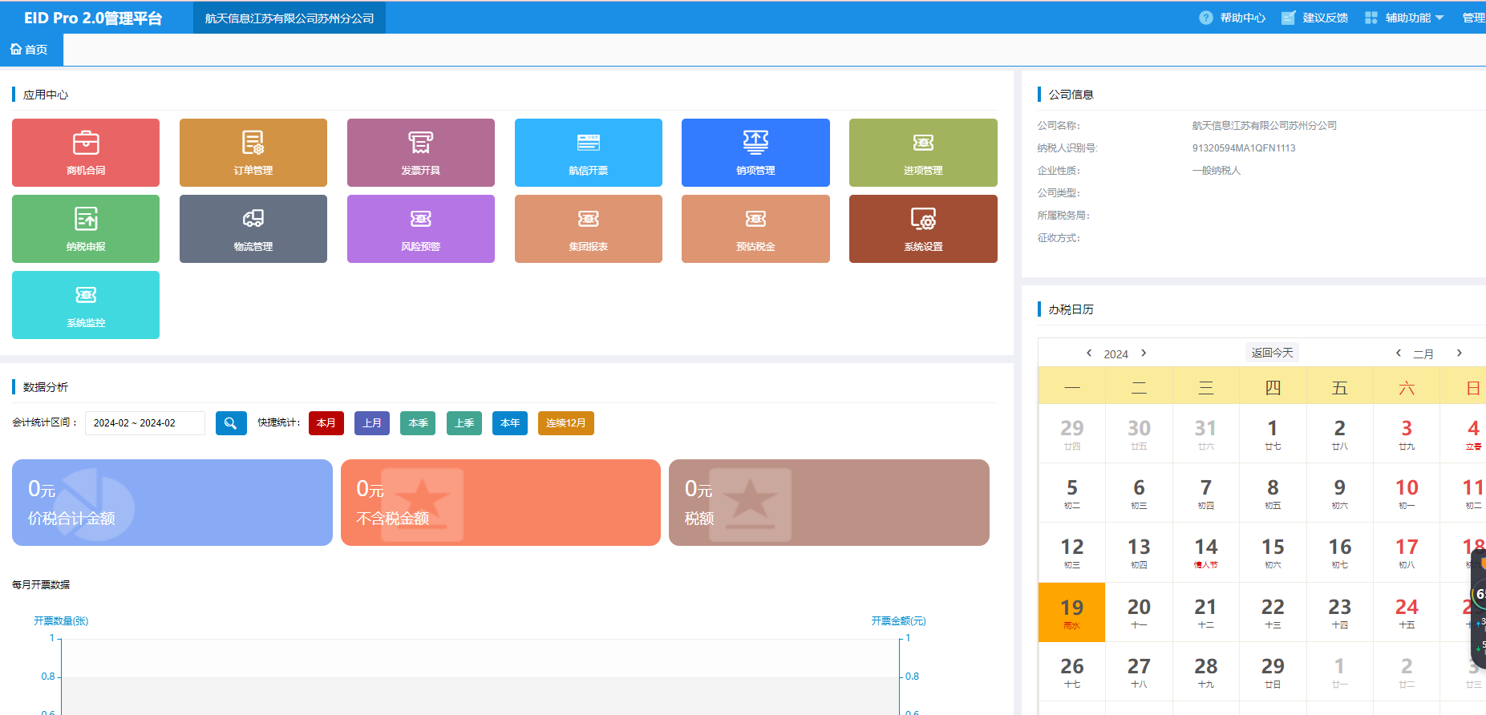The width and height of the screenshot is (1486, 715).
Task: Select date 26 十七 in calendar
Action: click(1072, 672)
